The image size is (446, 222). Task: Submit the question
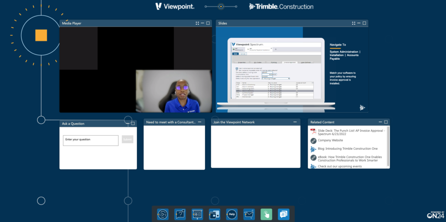(128, 139)
